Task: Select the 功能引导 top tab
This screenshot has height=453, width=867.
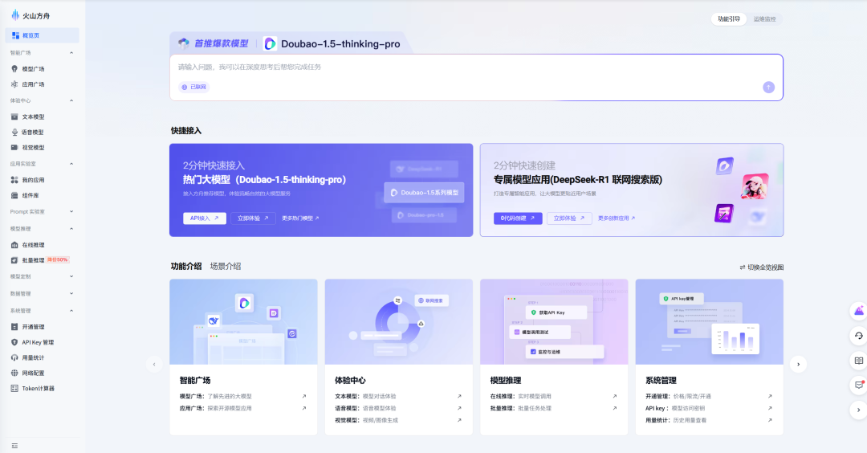Action: tap(729, 18)
